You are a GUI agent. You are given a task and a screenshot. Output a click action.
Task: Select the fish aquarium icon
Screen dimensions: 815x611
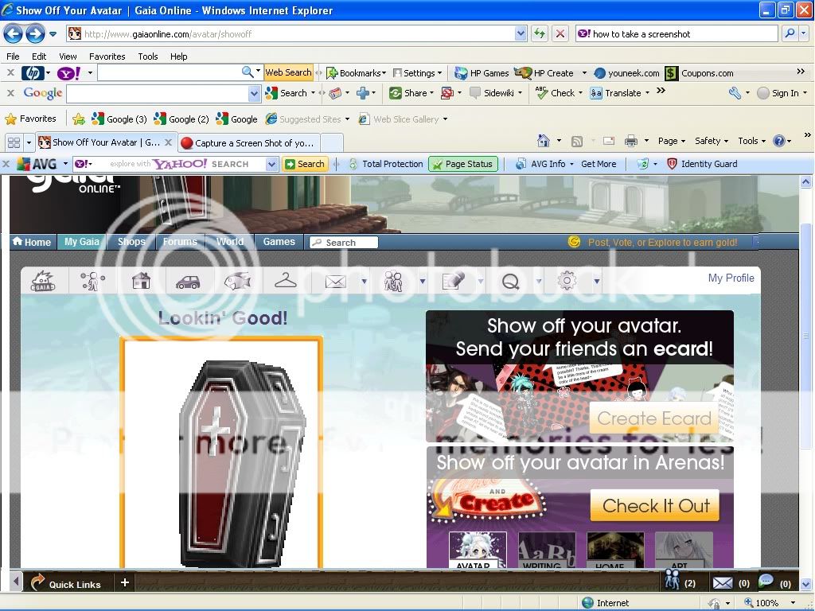(237, 281)
